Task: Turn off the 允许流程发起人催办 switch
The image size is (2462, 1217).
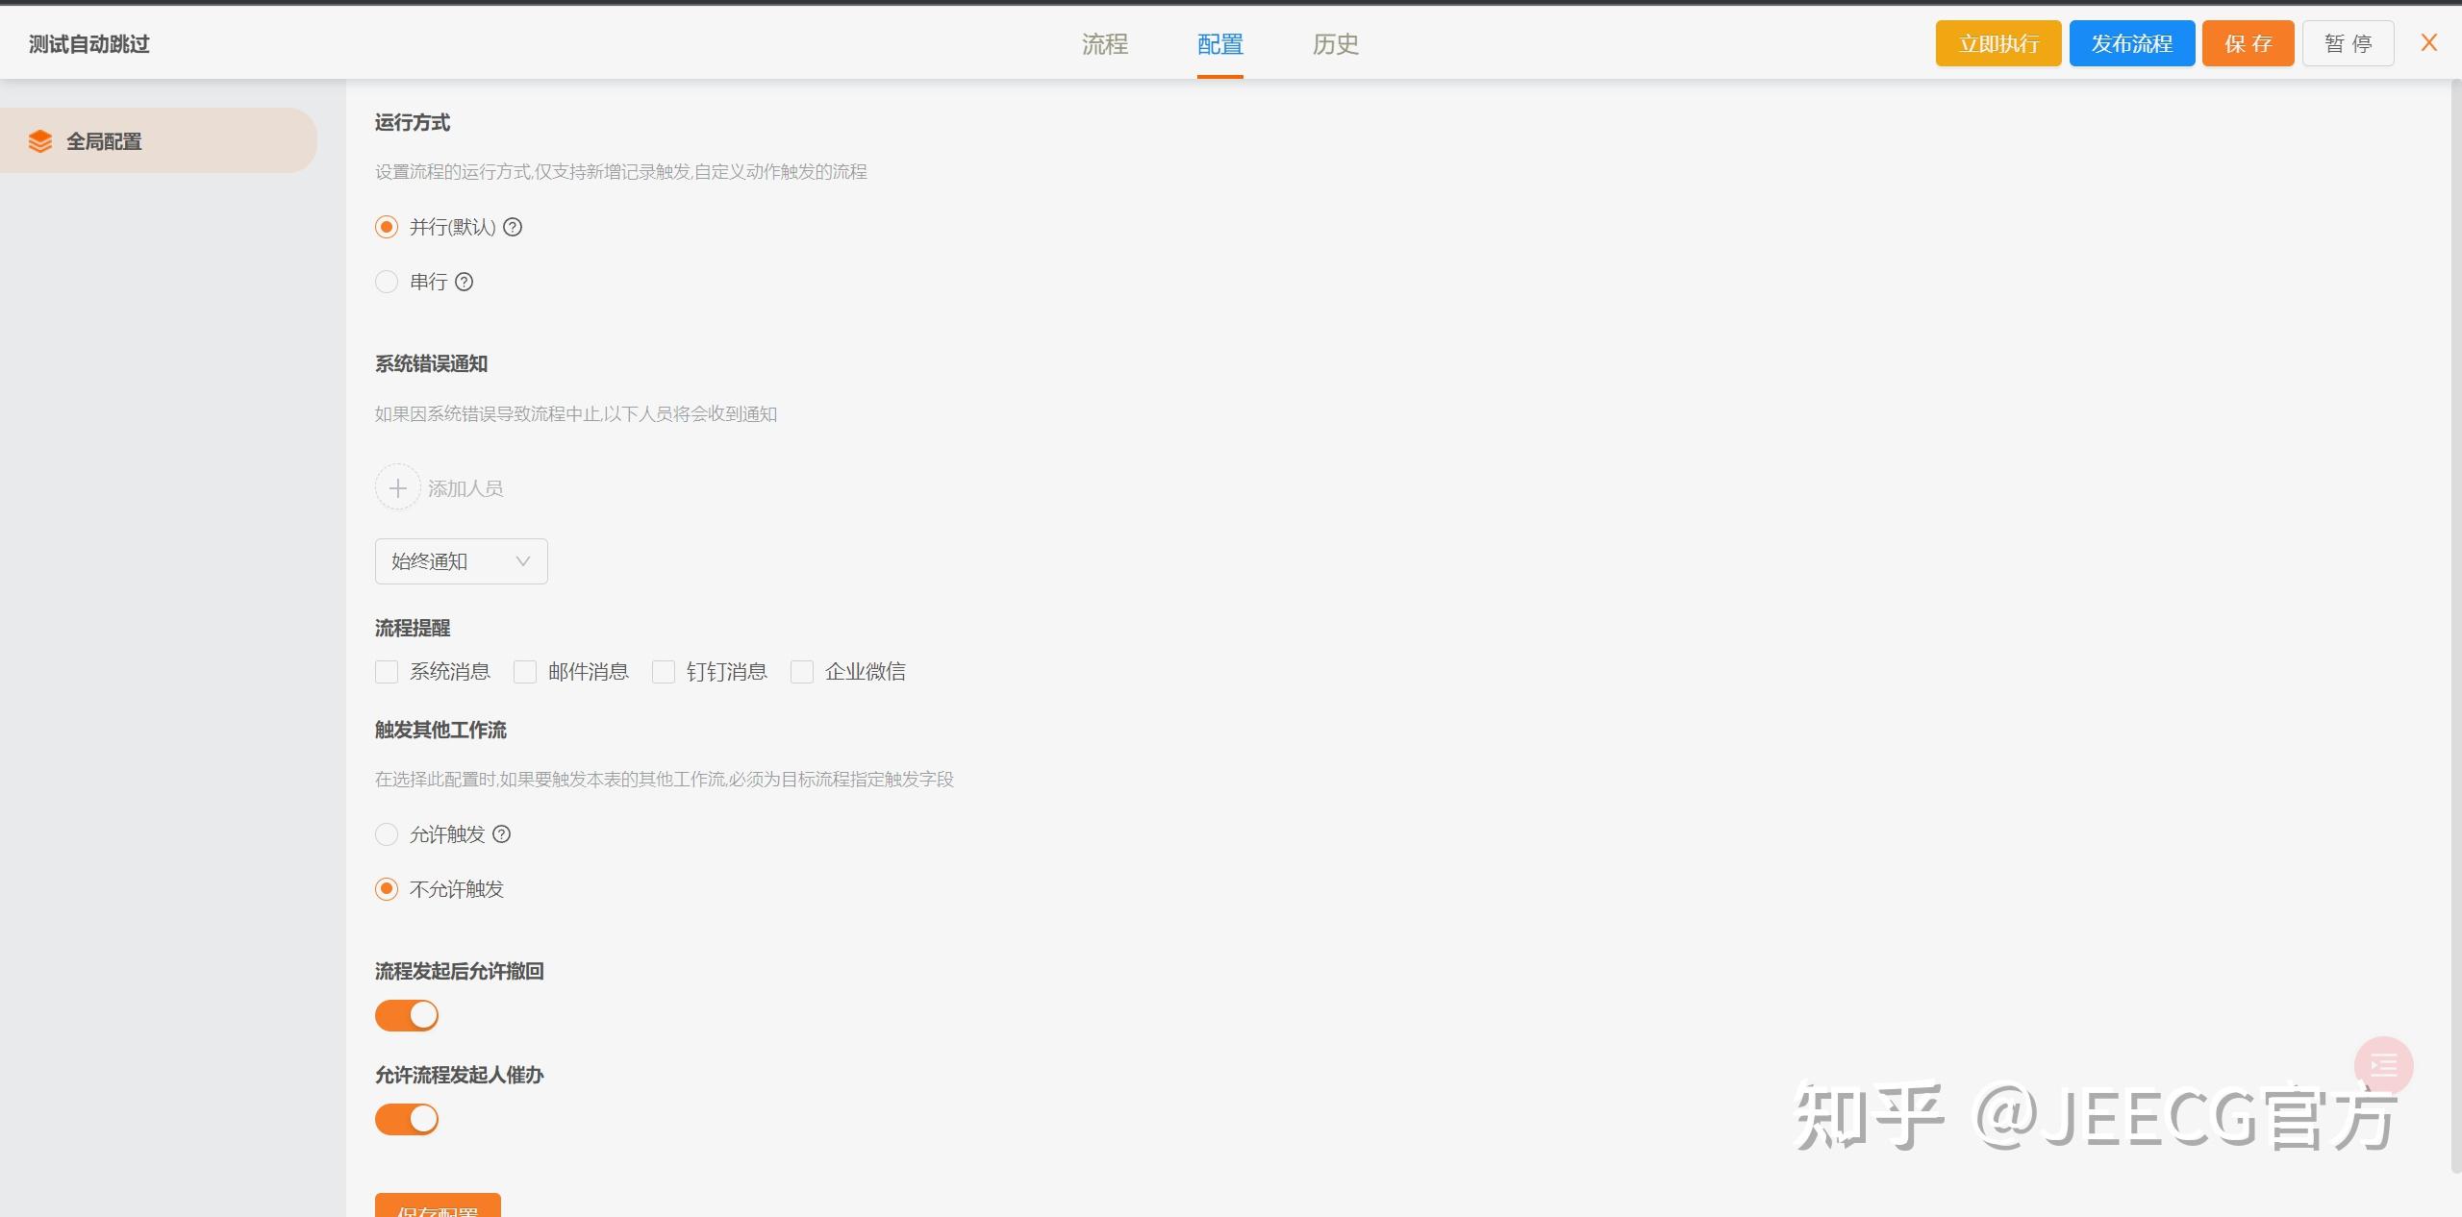Action: (406, 1119)
